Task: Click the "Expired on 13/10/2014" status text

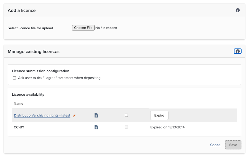Action: point(168,127)
